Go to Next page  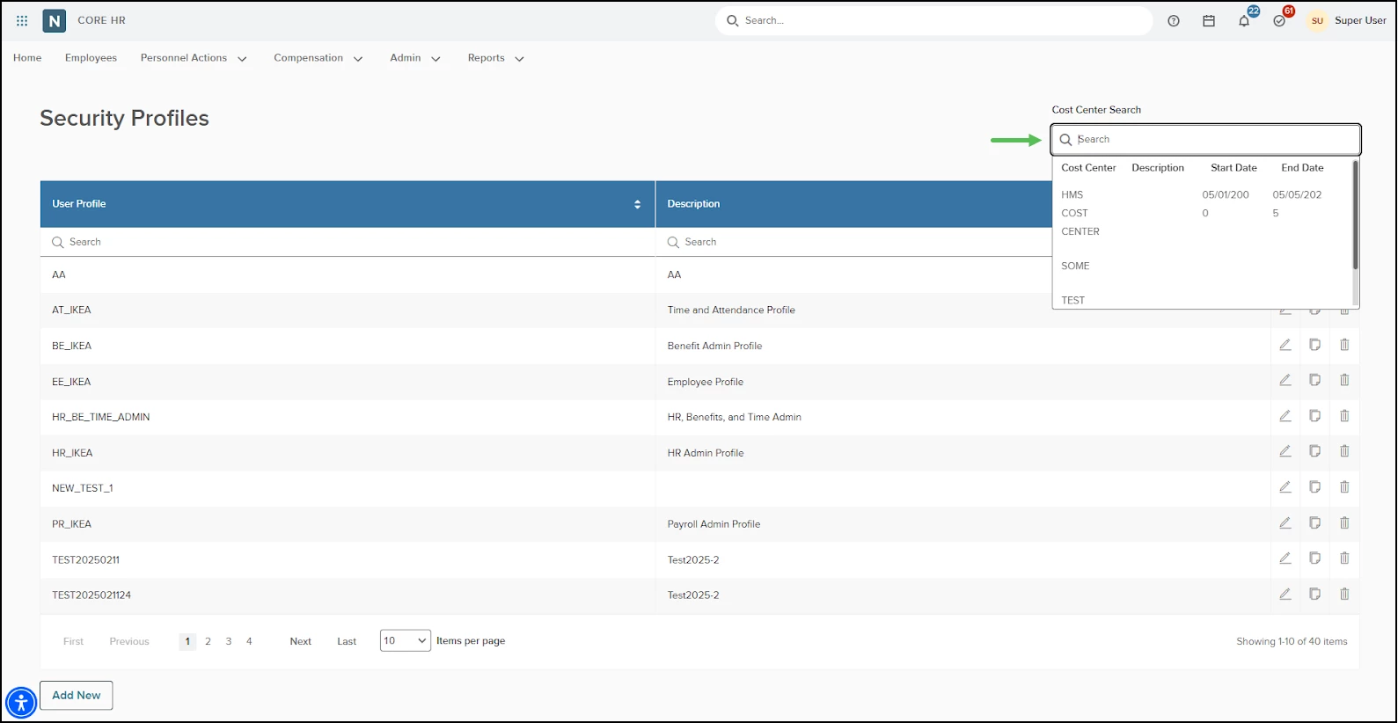(301, 641)
